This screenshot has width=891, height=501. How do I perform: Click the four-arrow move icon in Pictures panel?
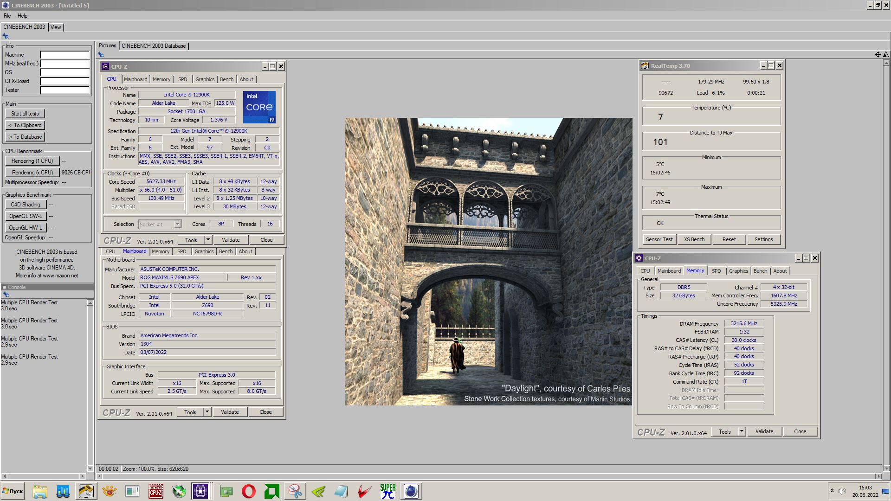click(x=878, y=55)
